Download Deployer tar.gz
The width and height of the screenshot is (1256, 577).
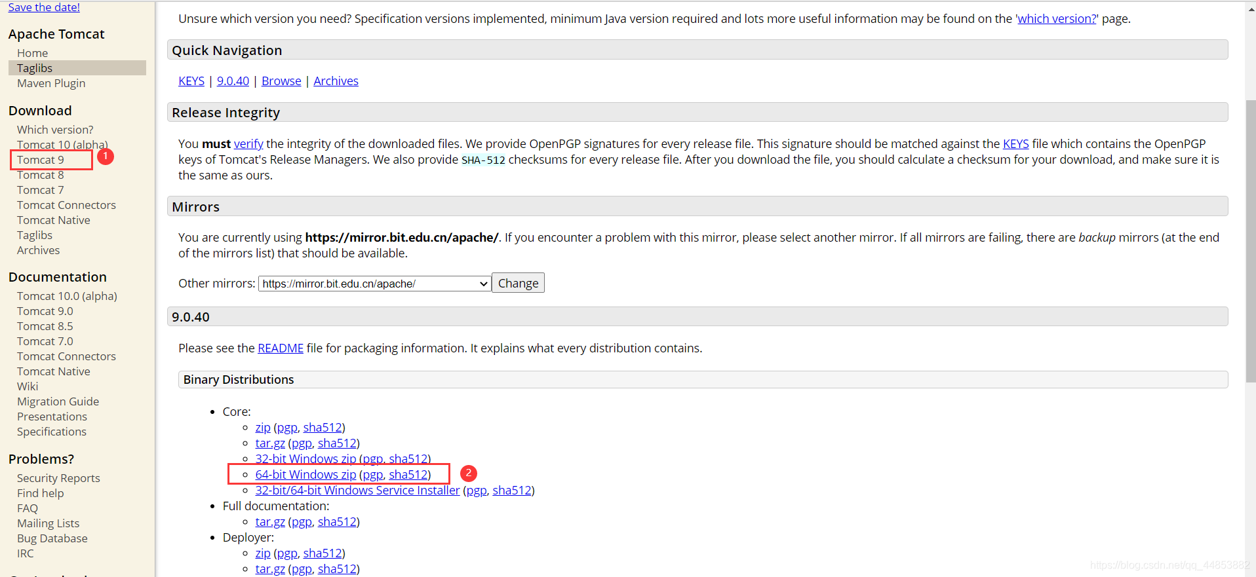tap(270, 569)
